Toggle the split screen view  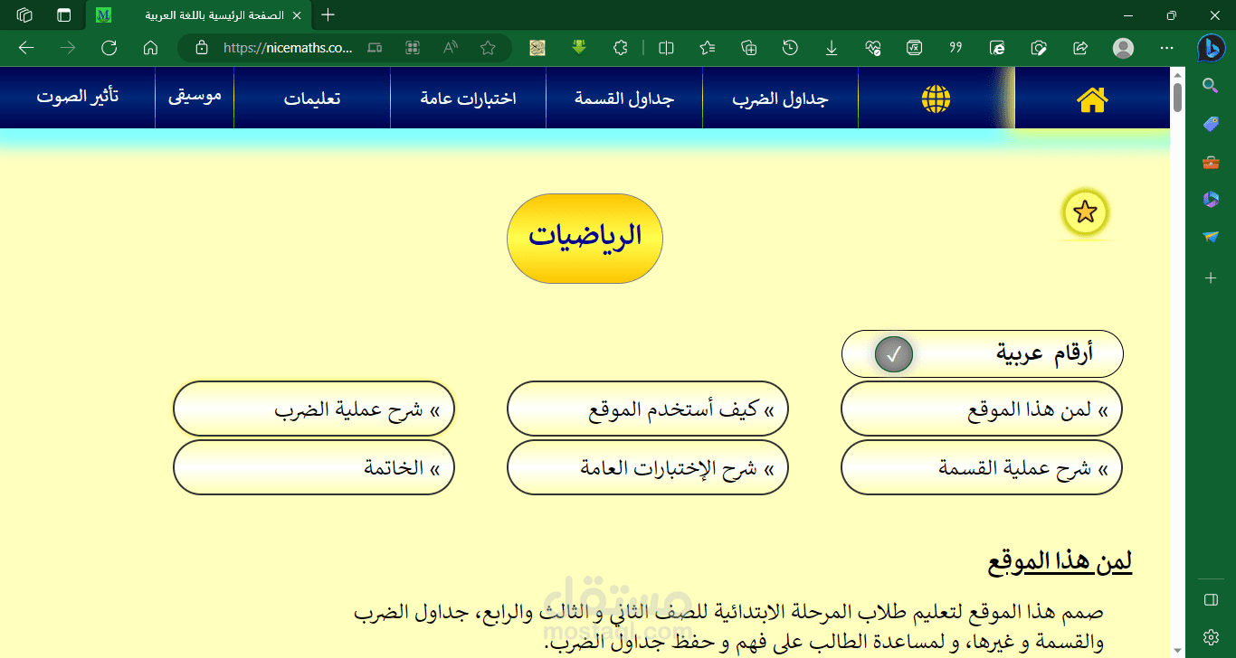coord(667,48)
